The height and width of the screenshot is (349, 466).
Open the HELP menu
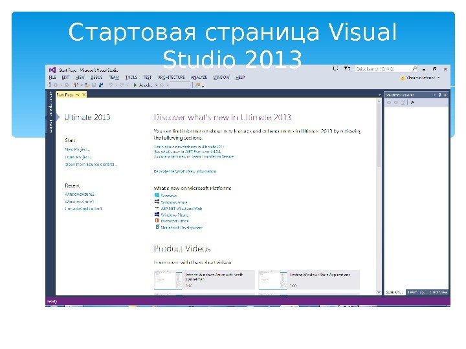point(240,77)
